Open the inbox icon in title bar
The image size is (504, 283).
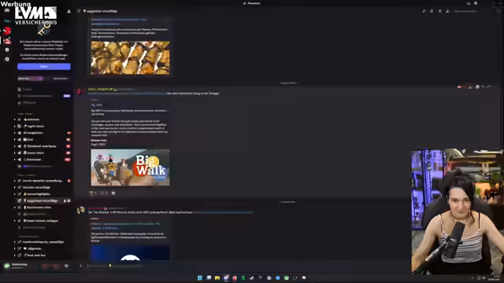(x=469, y=3)
